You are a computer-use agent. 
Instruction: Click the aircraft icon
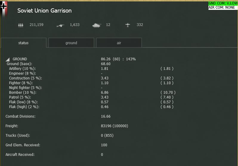(128, 25)
